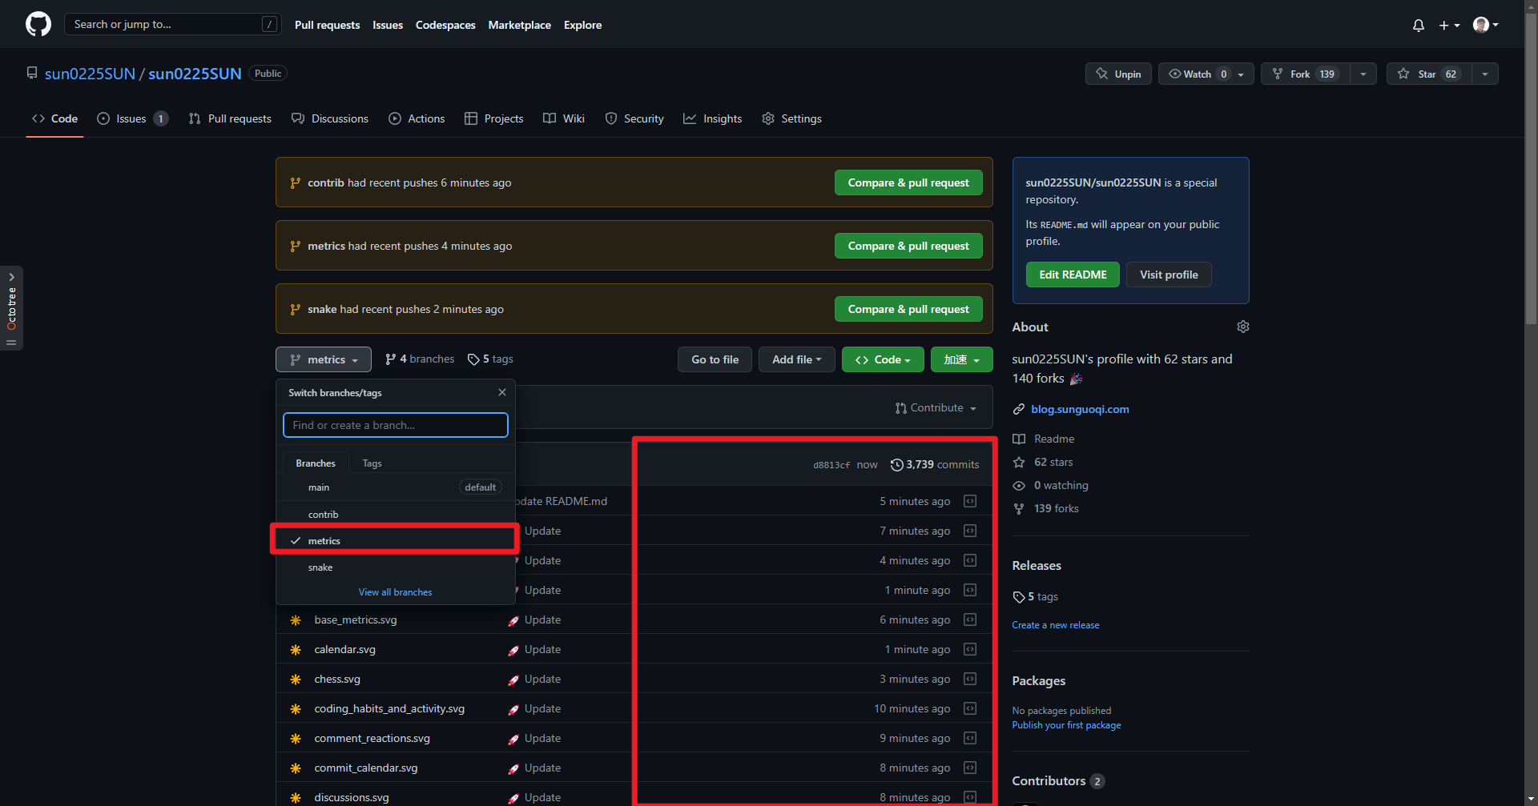Focus the Find or create a branch field
1538x806 pixels.
pos(396,425)
